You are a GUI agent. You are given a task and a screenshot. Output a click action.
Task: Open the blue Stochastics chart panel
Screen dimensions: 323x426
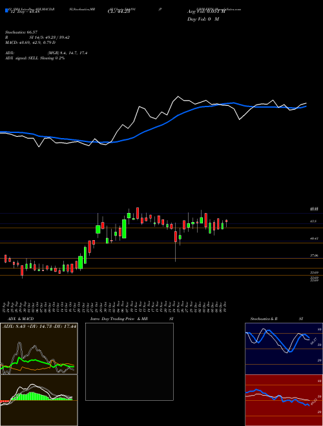[x=284, y=349]
